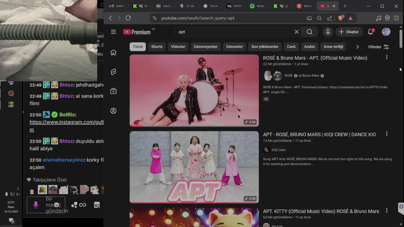The height and width of the screenshot is (227, 404).
Task: Reload the page with the refresh icon
Action: coord(128,18)
